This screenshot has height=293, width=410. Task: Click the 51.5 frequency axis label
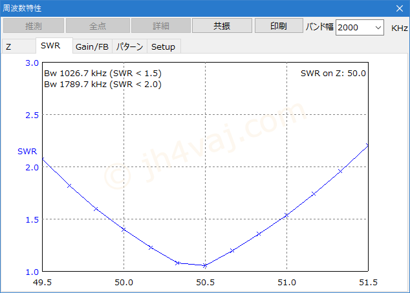coord(368,282)
